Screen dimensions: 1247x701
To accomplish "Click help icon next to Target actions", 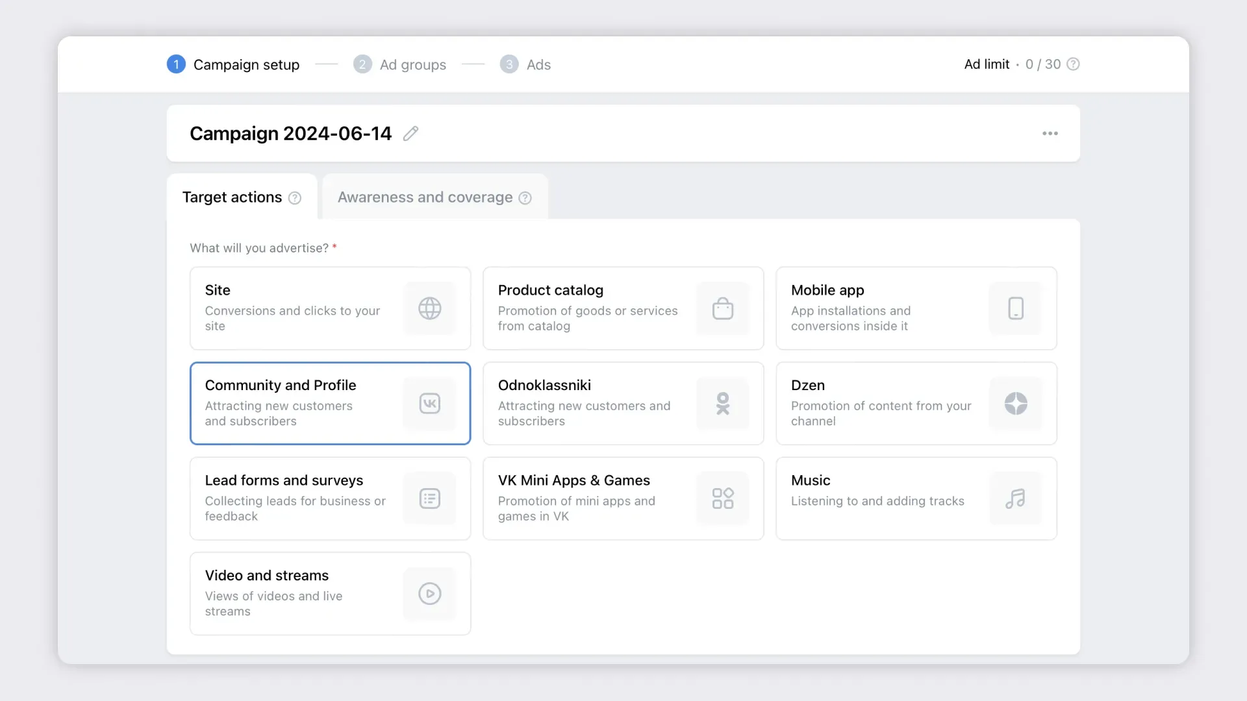I will pyautogui.click(x=295, y=198).
